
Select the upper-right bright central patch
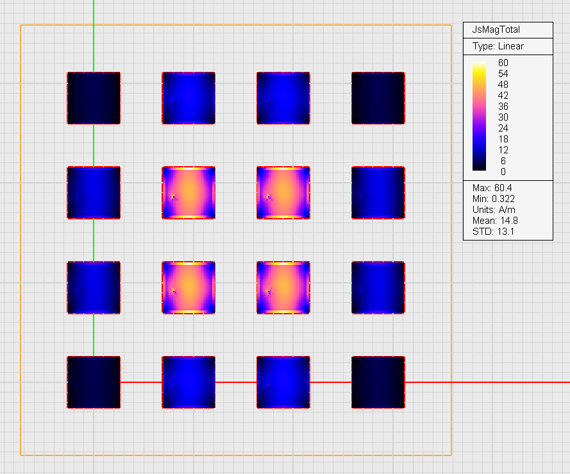[x=283, y=192]
